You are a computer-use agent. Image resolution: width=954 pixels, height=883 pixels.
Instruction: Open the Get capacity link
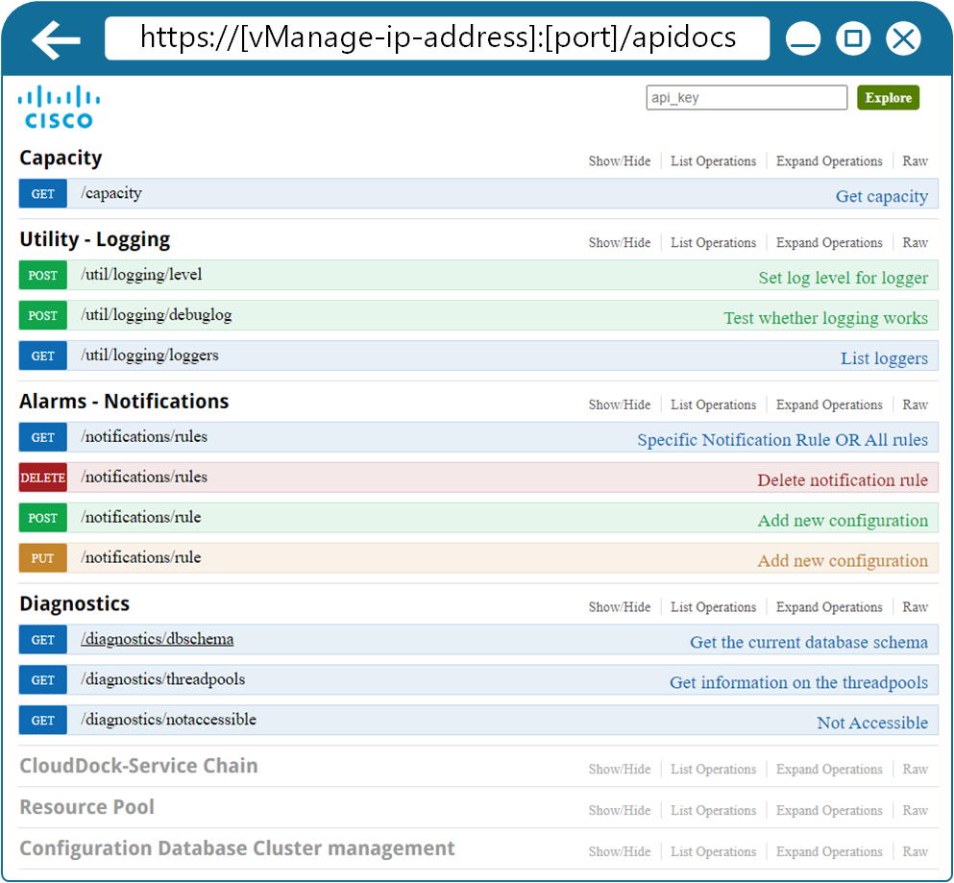(881, 195)
